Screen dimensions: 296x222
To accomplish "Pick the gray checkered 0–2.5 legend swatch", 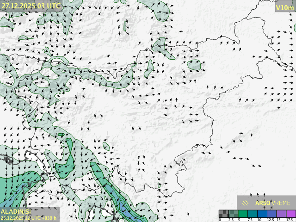I will pyautogui.click(x=224, y=214).
